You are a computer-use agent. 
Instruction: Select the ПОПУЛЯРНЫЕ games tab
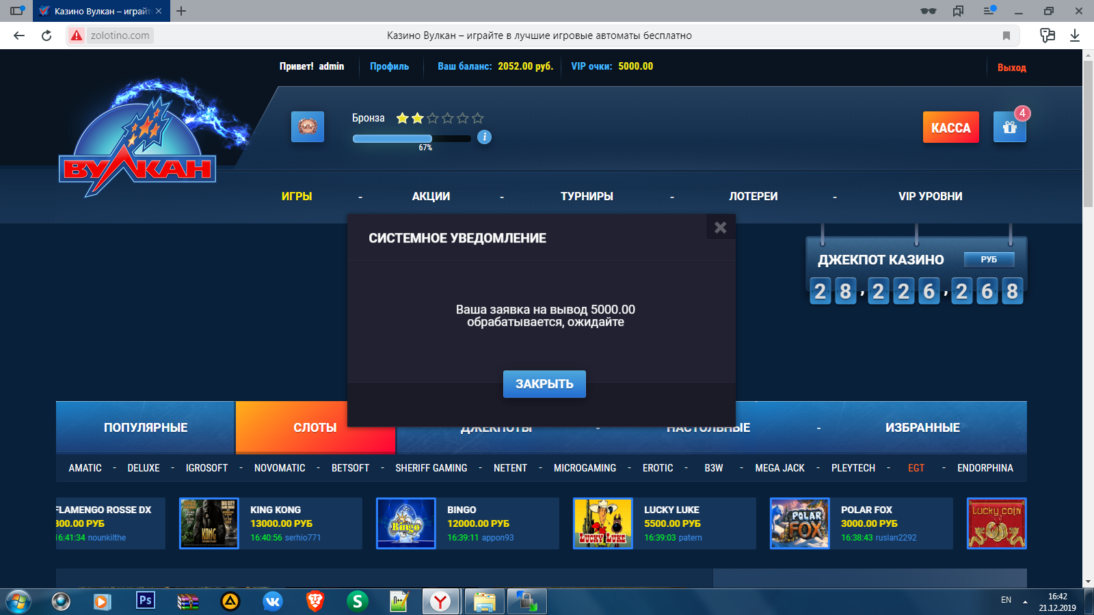[x=146, y=428]
